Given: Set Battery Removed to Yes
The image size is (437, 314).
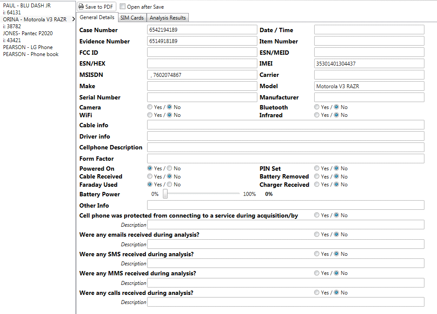Looking at the screenshot, I should click(x=317, y=176).
